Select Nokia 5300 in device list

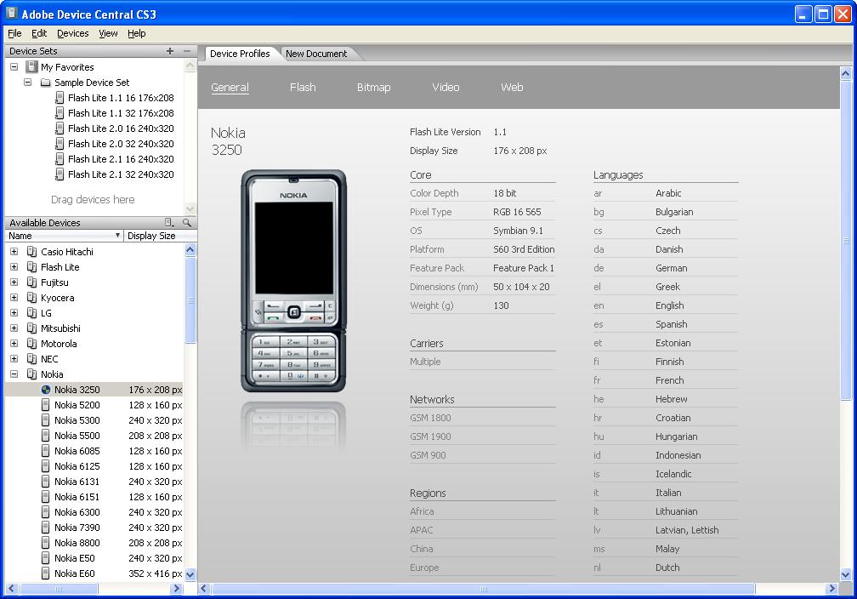(94, 420)
